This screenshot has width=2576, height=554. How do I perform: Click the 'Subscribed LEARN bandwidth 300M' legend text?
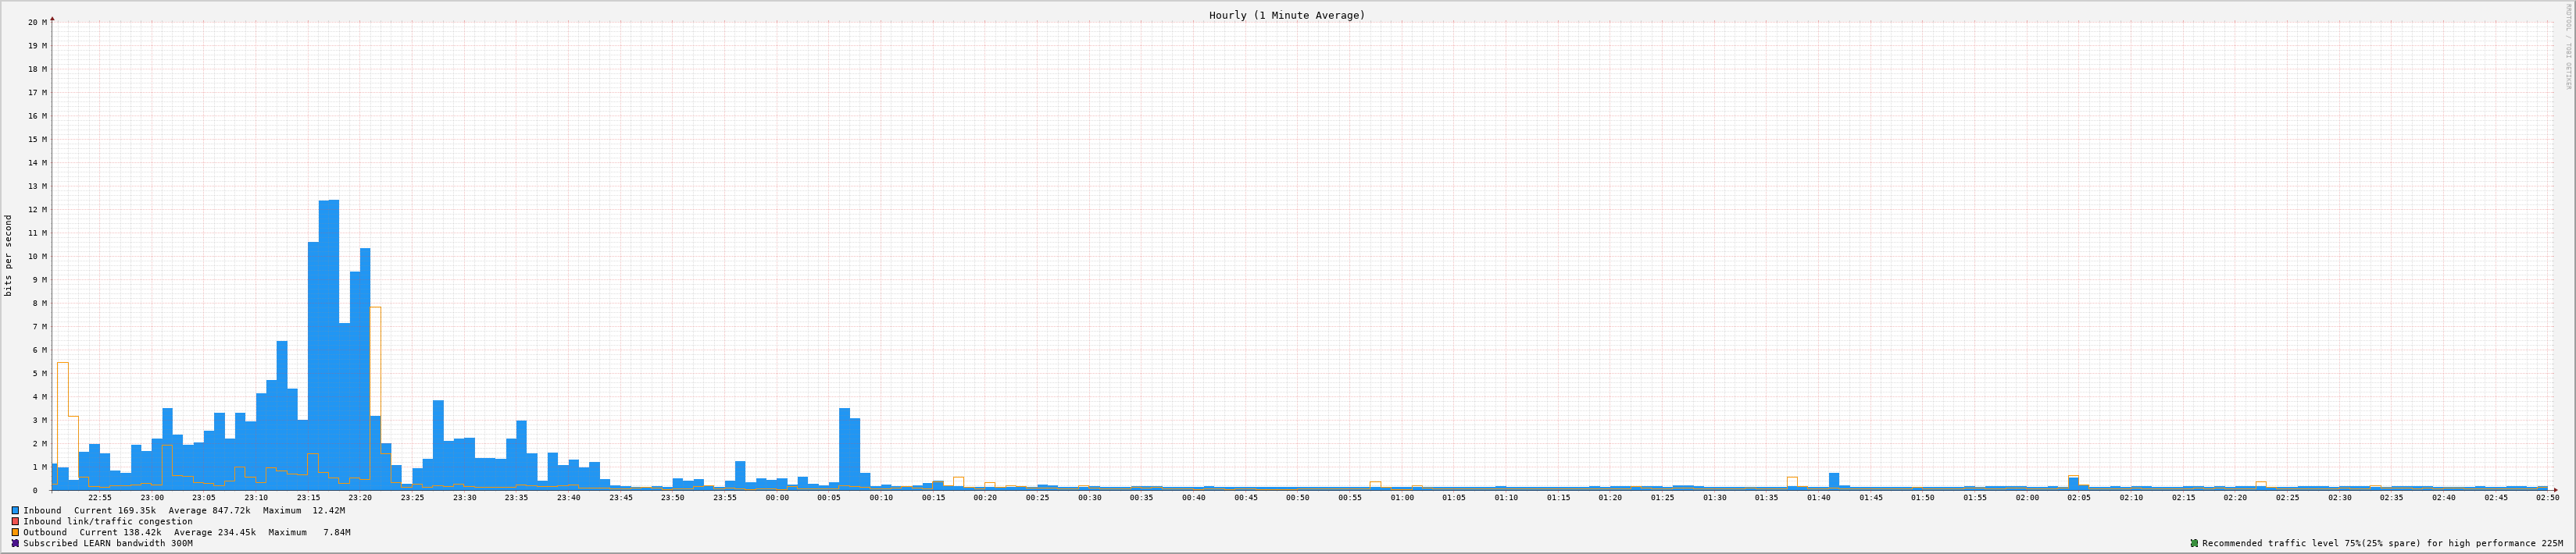coord(108,543)
